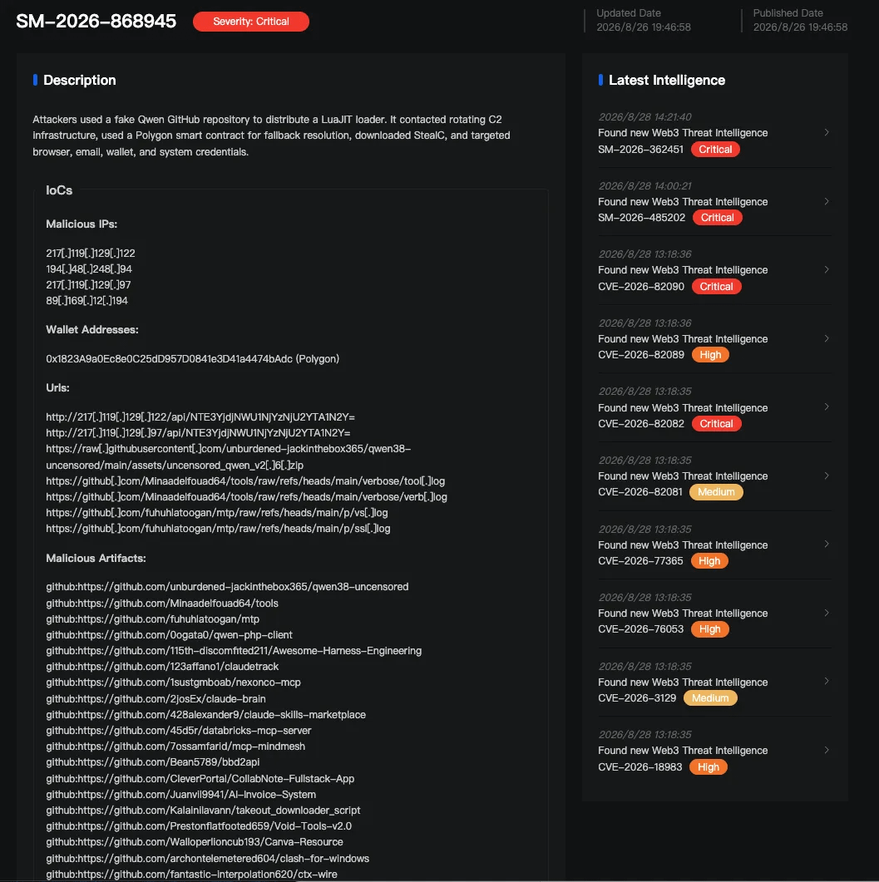Click artifact Prestonflatfooted659/Void-Tools-v2.0
This screenshot has width=879, height=882.
pos(199,825)
